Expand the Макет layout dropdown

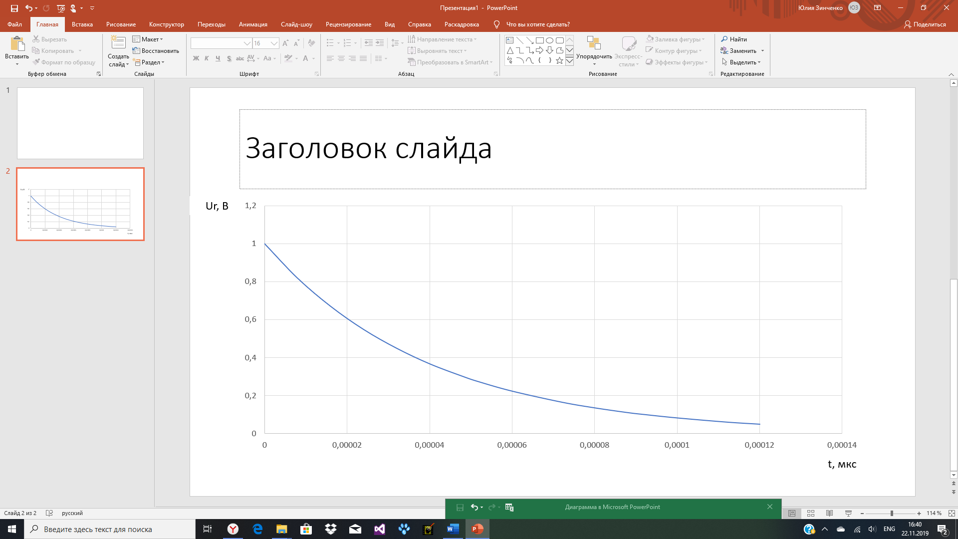(148, 39)
